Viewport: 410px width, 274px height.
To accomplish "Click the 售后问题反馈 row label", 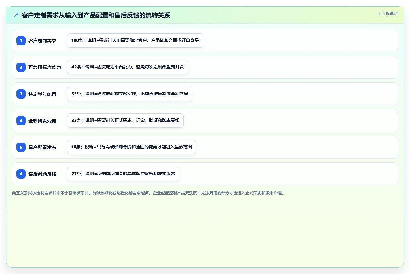I will click(42, 174).
